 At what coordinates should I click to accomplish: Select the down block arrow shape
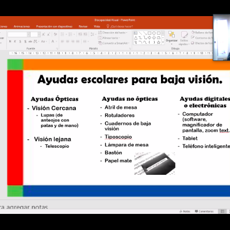(154, 38)
